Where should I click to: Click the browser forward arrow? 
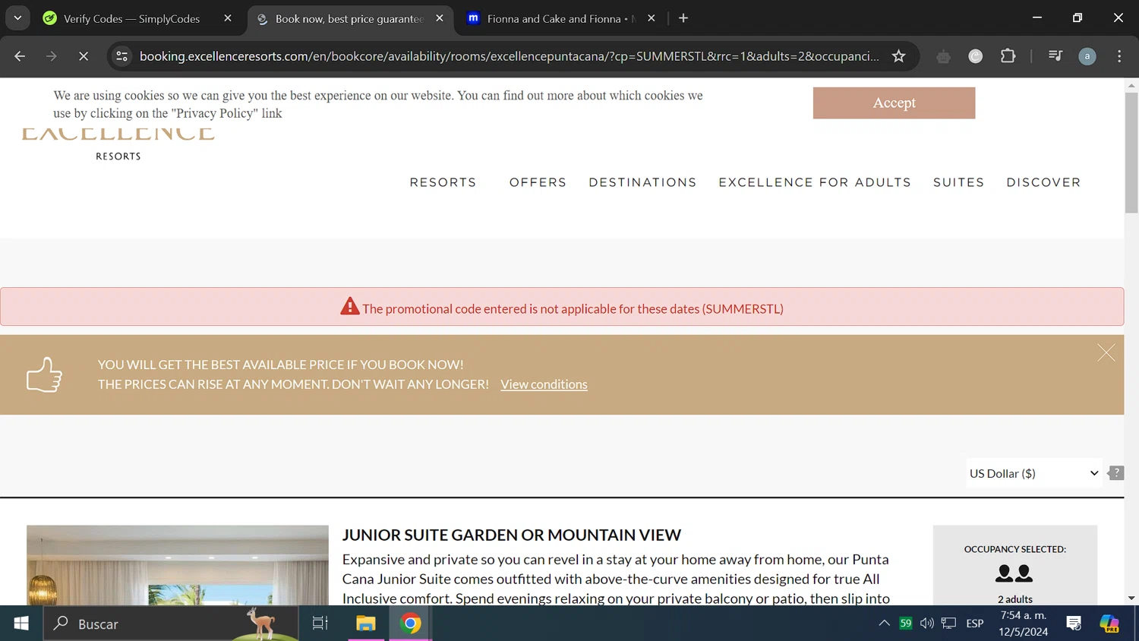point(51,56)
